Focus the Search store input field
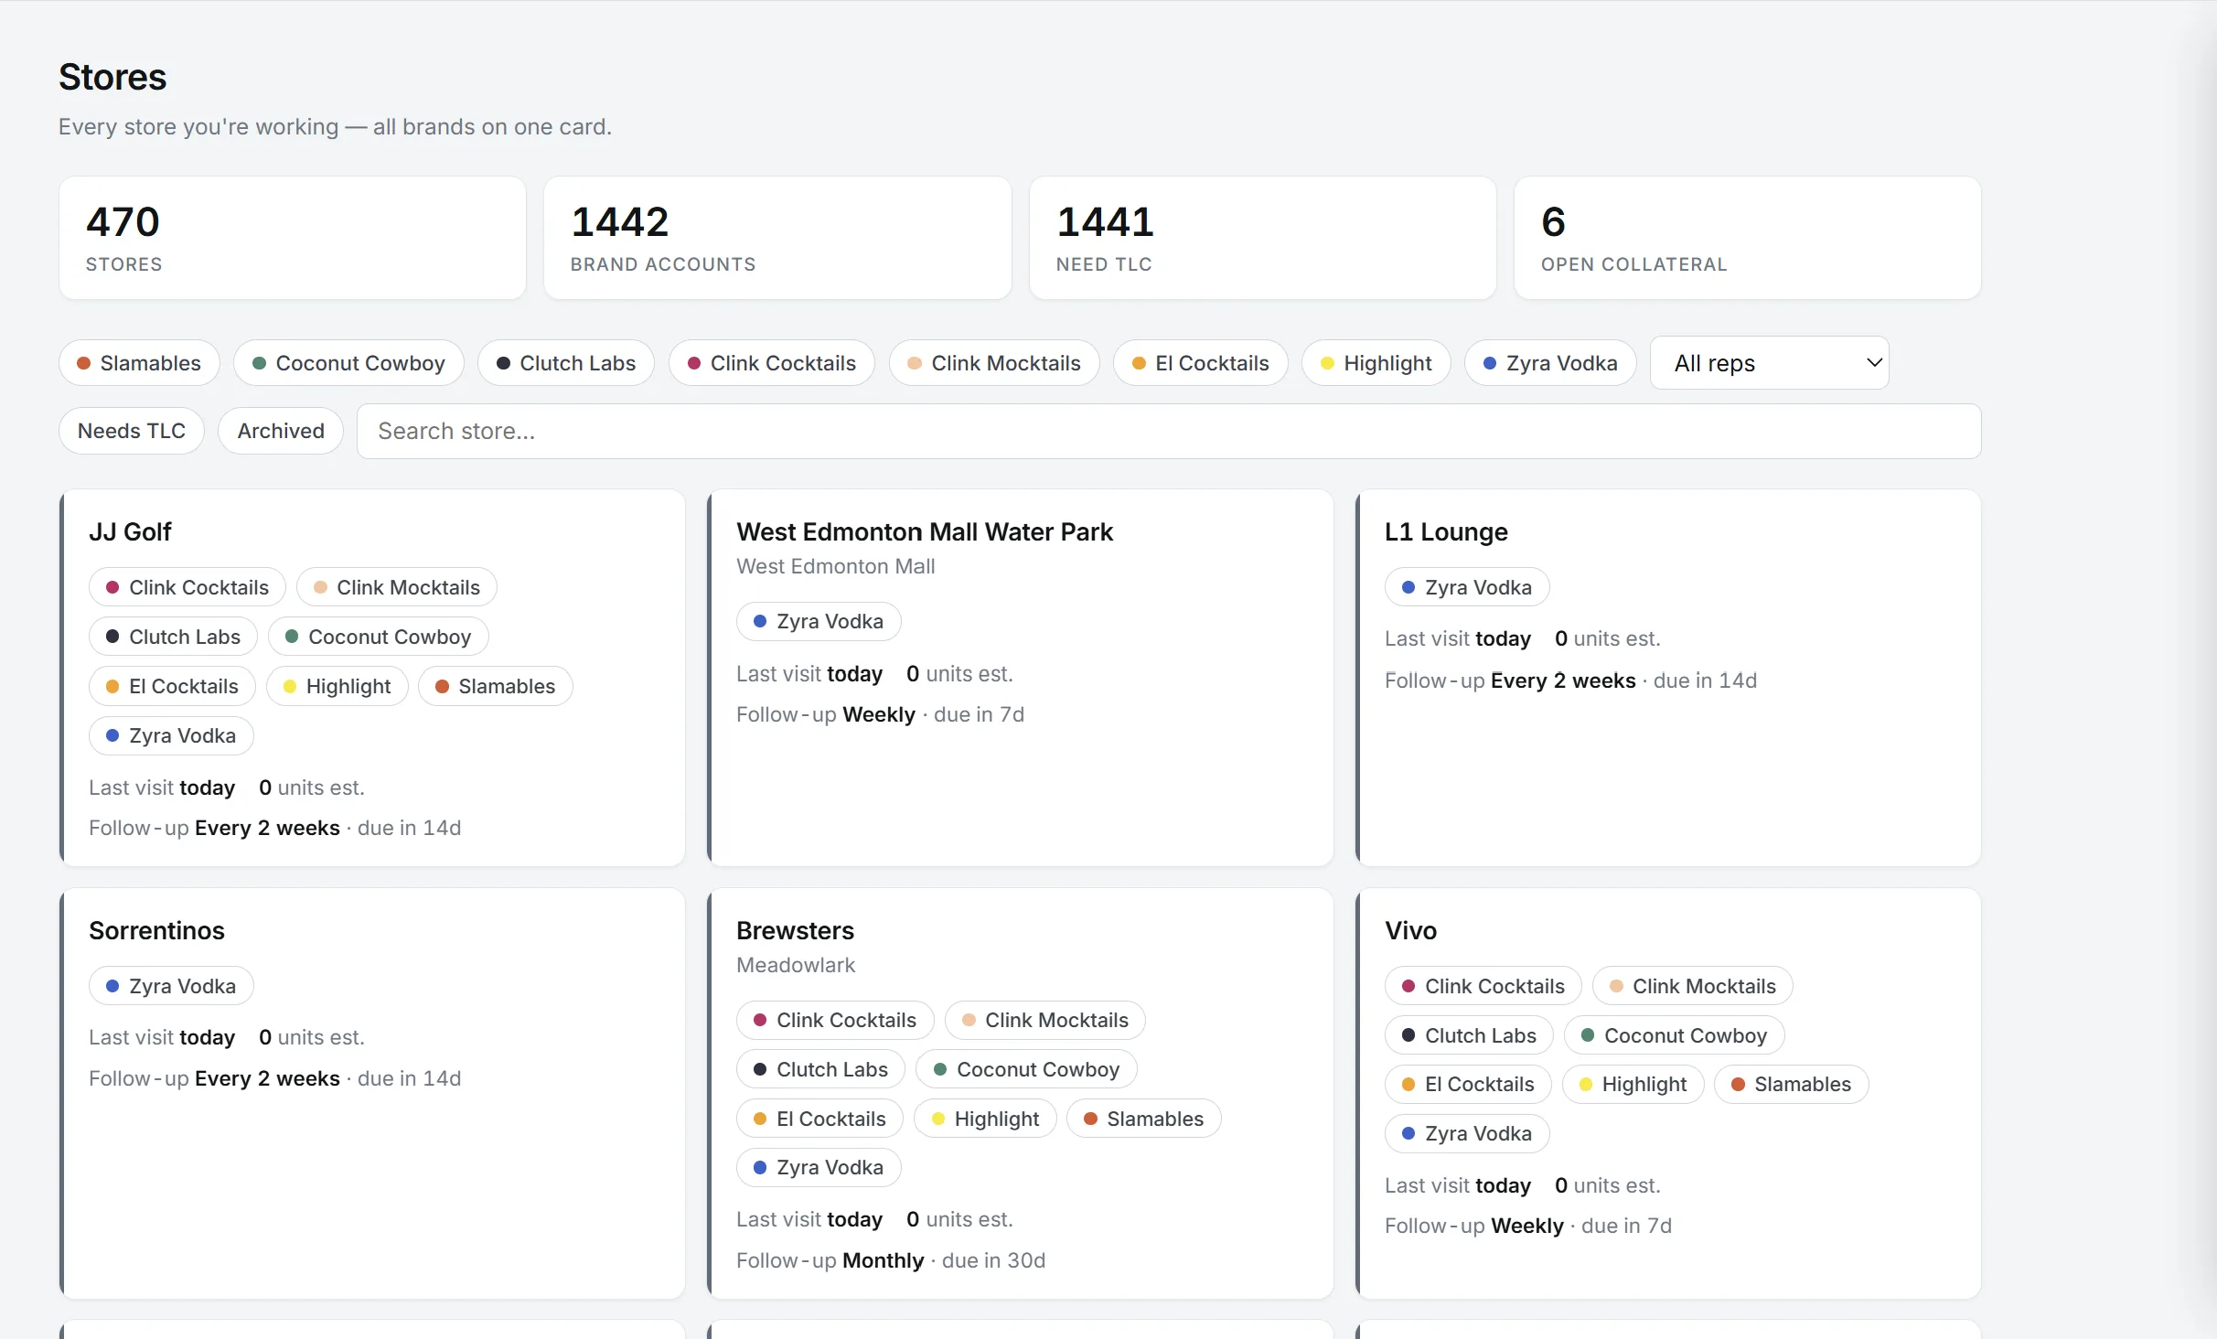The height and width of the screenshot is (1339, 2217). pyautogui.click(x=1169, y=431)
